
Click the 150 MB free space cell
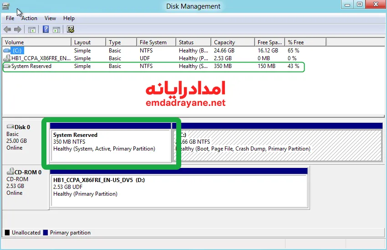click(x=266, y=66)
